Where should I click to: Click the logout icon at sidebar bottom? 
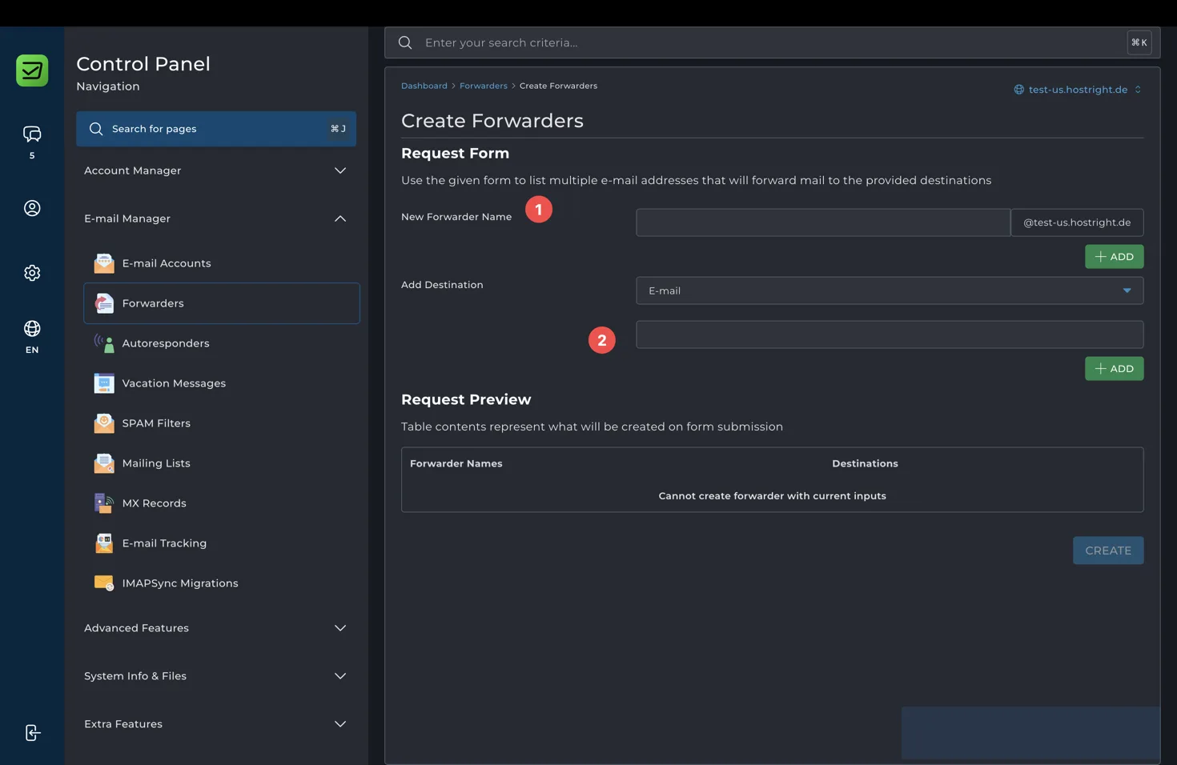(x=32, y=733)
